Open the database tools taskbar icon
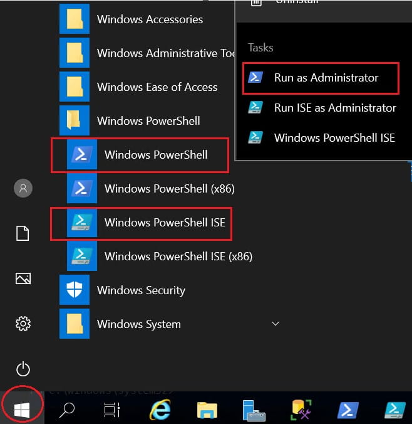 coord(301,410)
